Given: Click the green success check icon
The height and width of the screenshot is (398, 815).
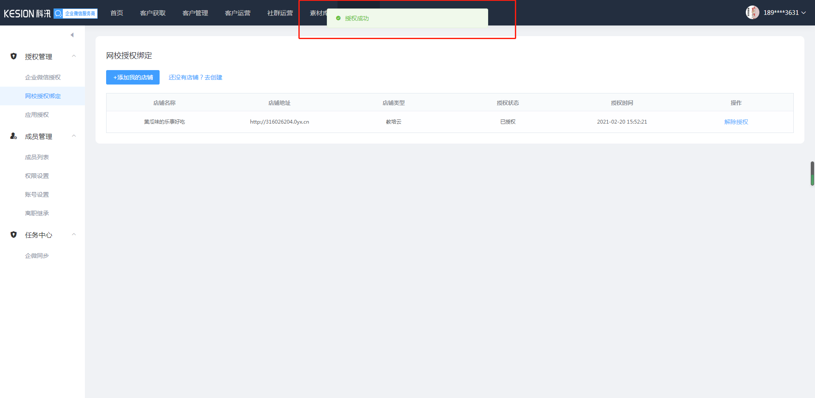Looking at the screenshot, I should (x=338, y=18).
